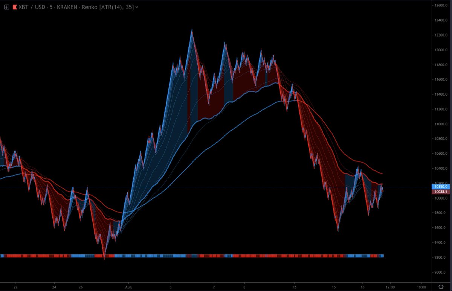Click the red flag symbol marker
452x291 pixels.
(15, 7)
